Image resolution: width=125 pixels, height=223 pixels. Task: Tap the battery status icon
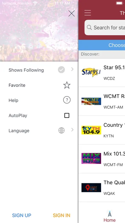tap(120, 3)
